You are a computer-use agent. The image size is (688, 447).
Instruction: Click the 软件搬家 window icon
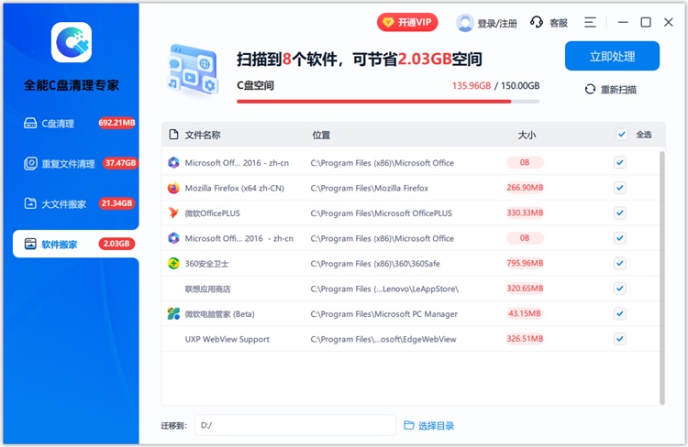[30, 244]
